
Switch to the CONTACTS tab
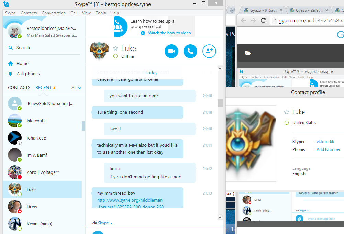[x=19, y=88]
